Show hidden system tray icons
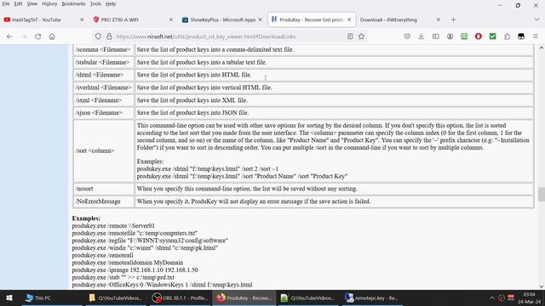Image resolution: width=545 pixels, height=306 pixels. pos(492,298)
